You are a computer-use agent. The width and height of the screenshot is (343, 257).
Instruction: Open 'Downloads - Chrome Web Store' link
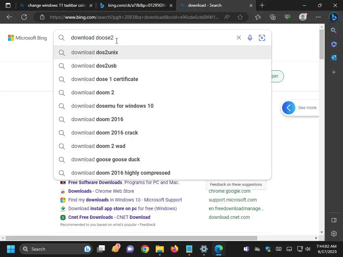101,191
